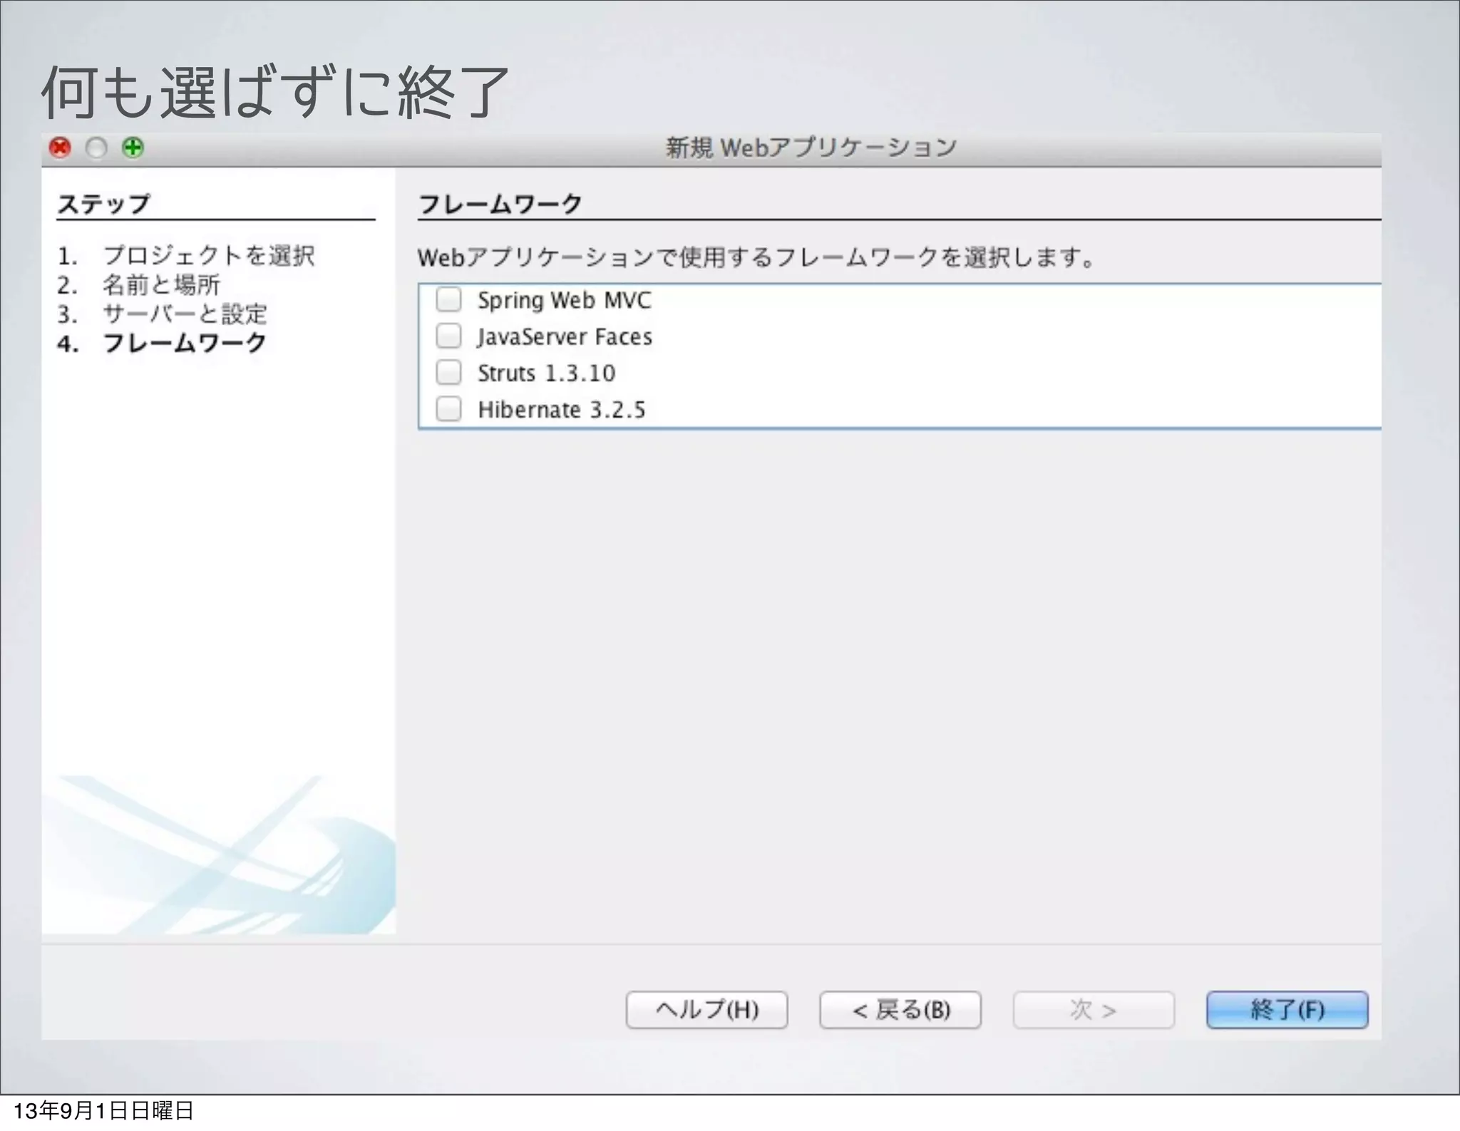Viewport: 1460px width, 1131px height.
Task: Toggle the Struts 1.3.10 checkbox
Action: point(448,372)
